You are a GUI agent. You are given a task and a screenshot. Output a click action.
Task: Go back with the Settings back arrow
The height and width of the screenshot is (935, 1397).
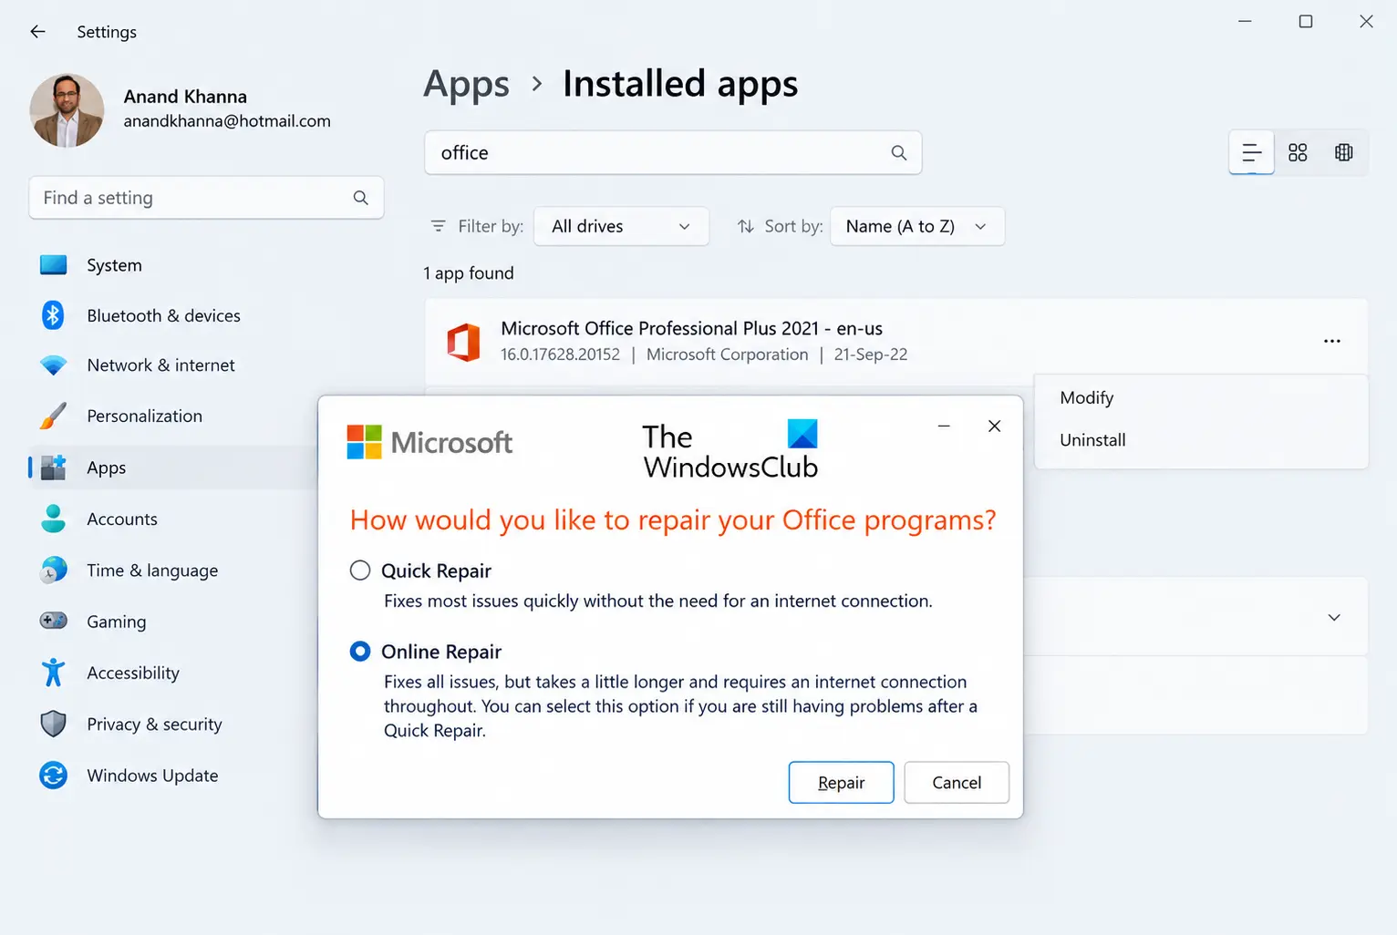(37, 32)
